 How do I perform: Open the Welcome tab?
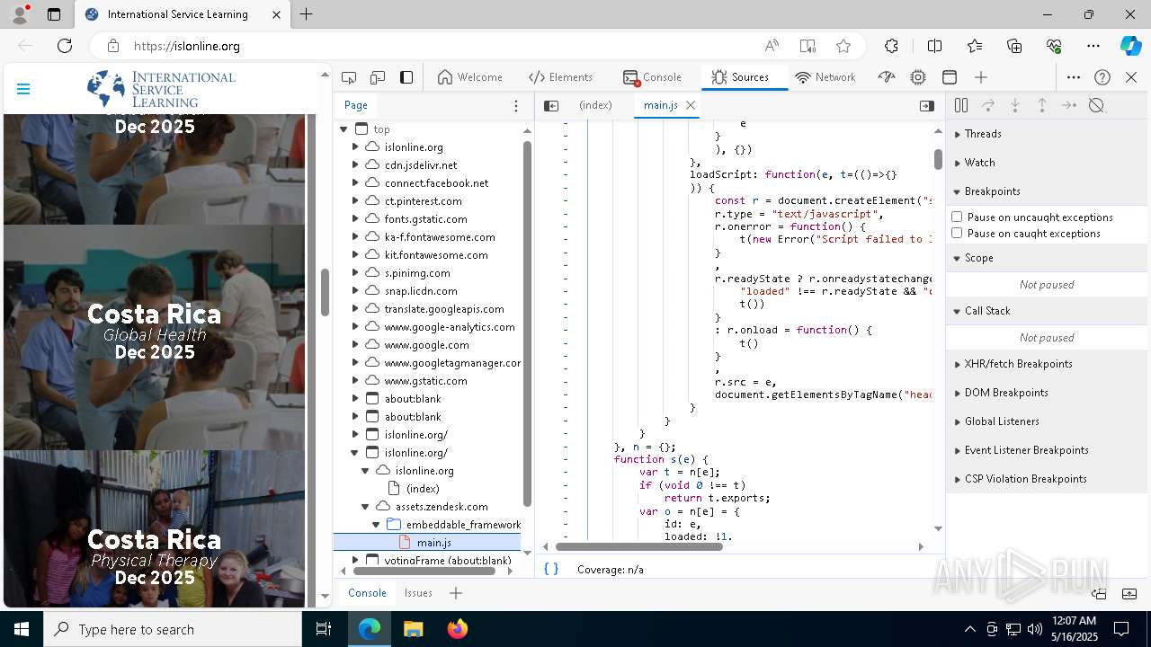click(x=470, y=77)
